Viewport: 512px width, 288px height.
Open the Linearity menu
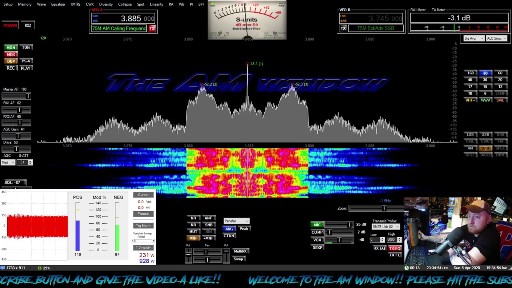point(156,4)
